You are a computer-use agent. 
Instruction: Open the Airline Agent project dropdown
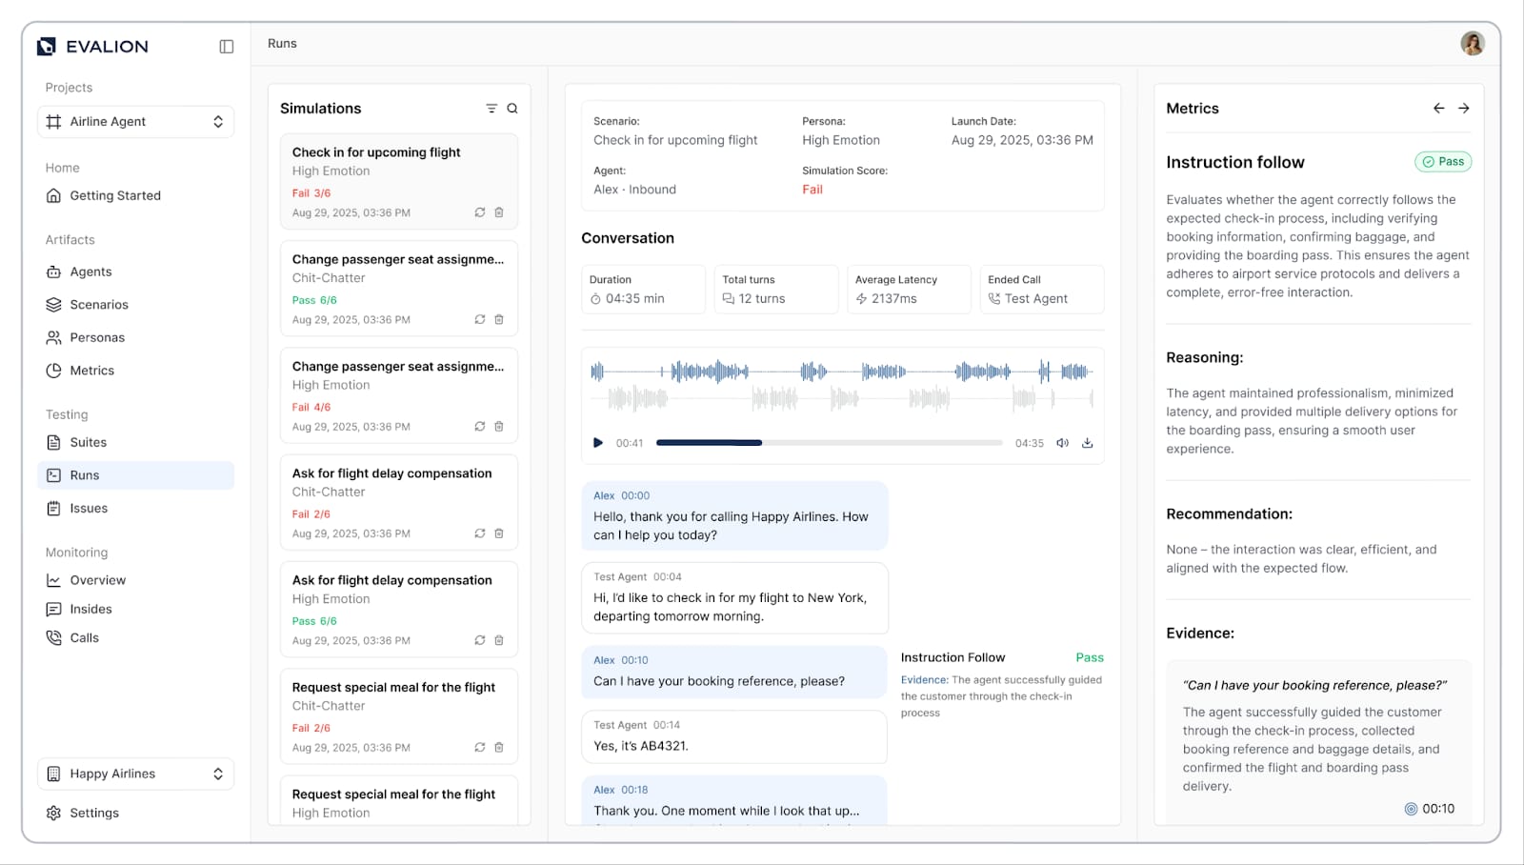coord(135,122)
